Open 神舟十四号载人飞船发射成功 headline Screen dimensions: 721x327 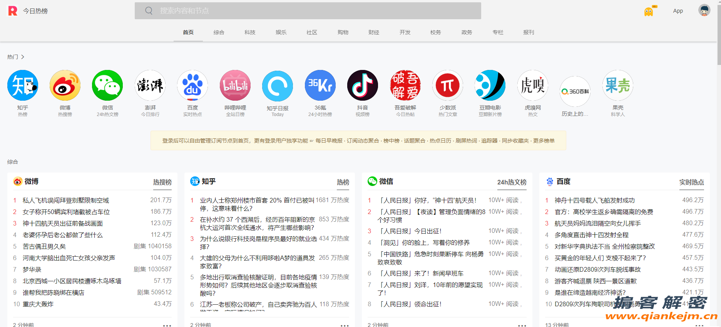pyautogui.click(x=595, y=200)
